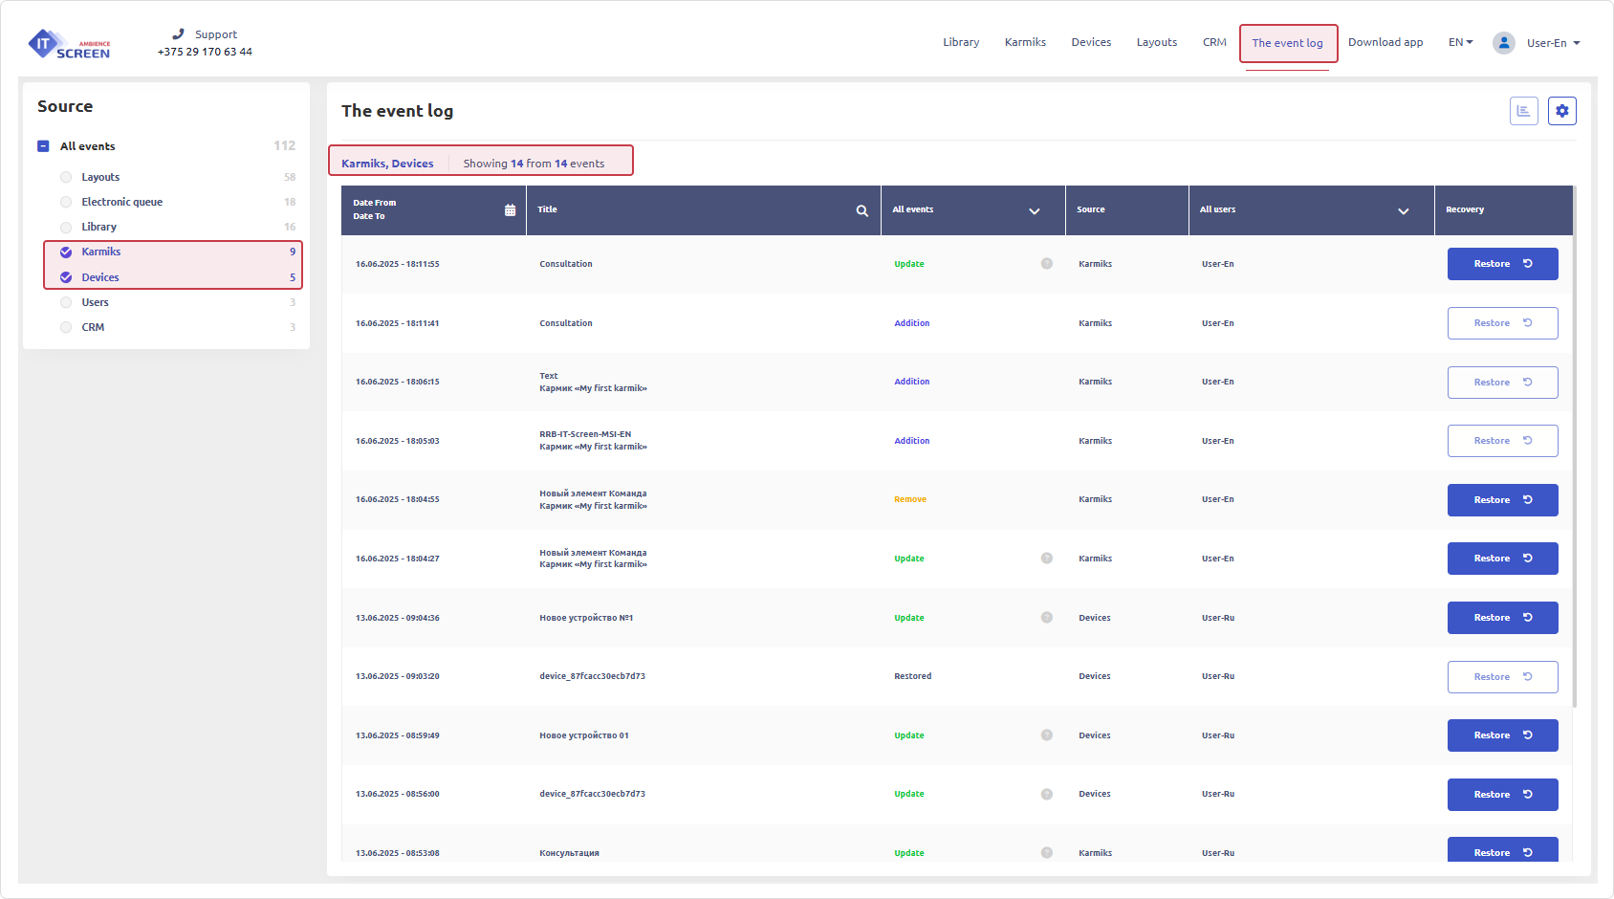Uncheck the Devices source filter
This screenshot has width=1614, height=899.
(x=66, y=277)
